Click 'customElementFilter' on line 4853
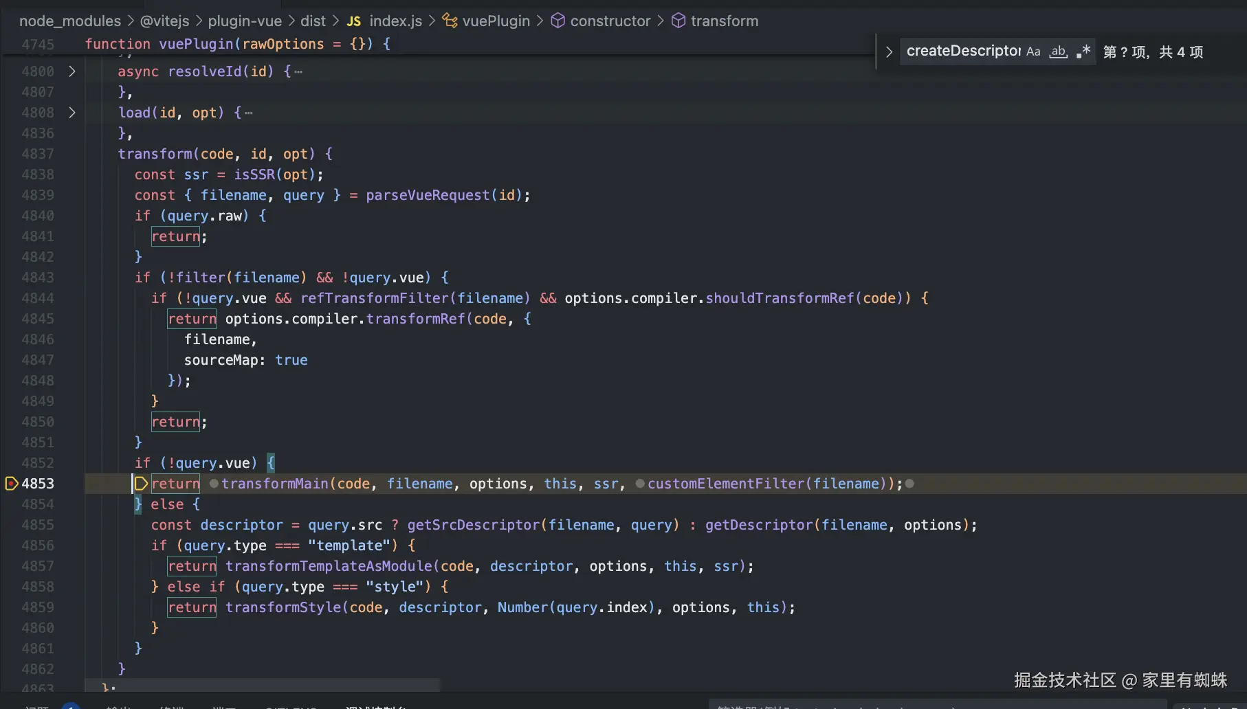 (x=726, y=484)
